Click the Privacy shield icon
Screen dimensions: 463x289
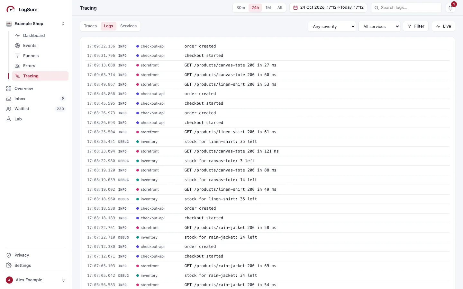(x=9, y=255)
